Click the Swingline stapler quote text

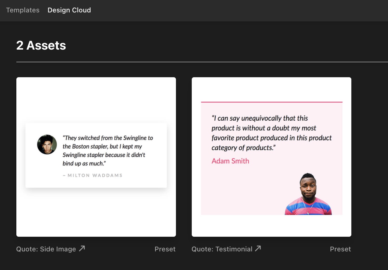coord(108,151)
